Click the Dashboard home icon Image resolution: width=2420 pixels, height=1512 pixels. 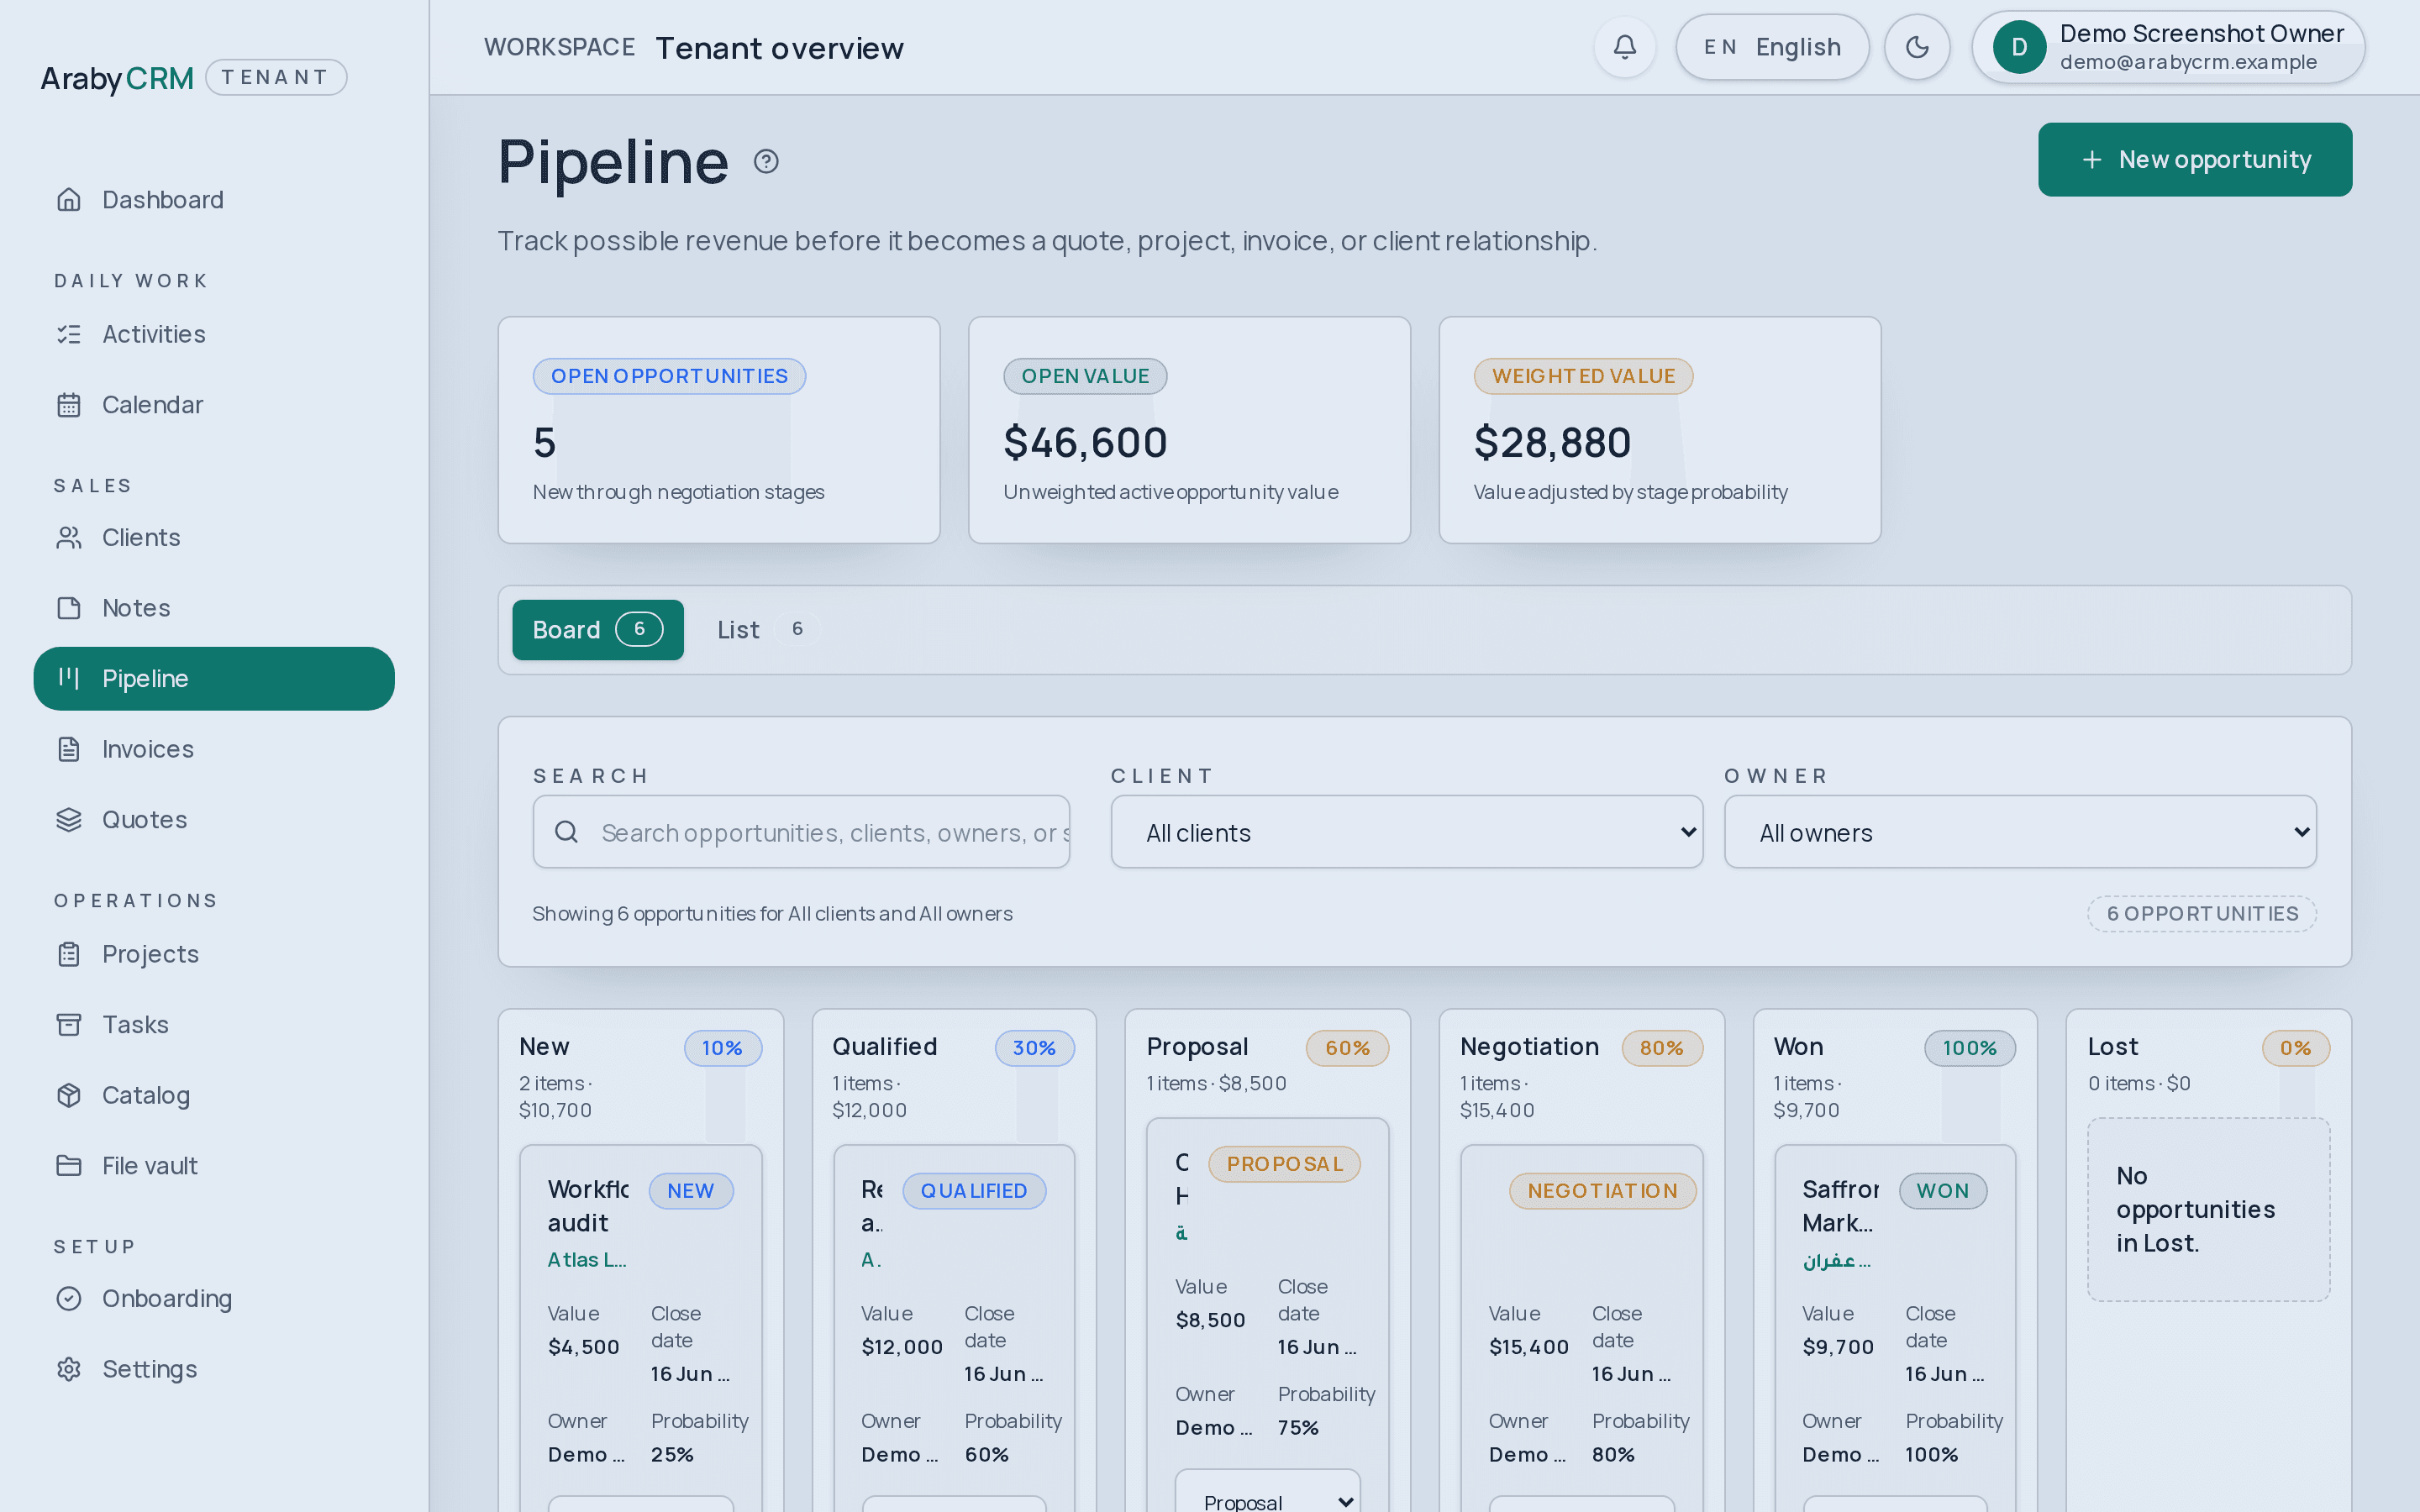(69, 200)
